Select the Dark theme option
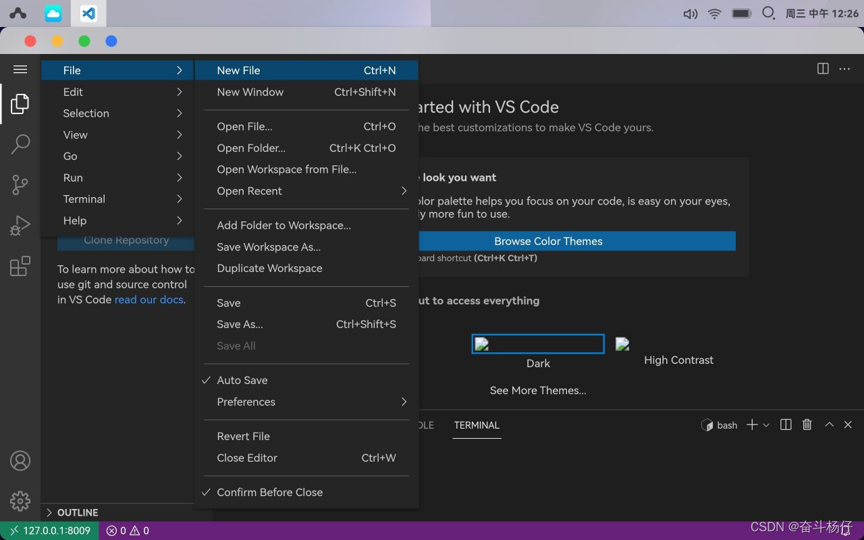 coord(538,344)
